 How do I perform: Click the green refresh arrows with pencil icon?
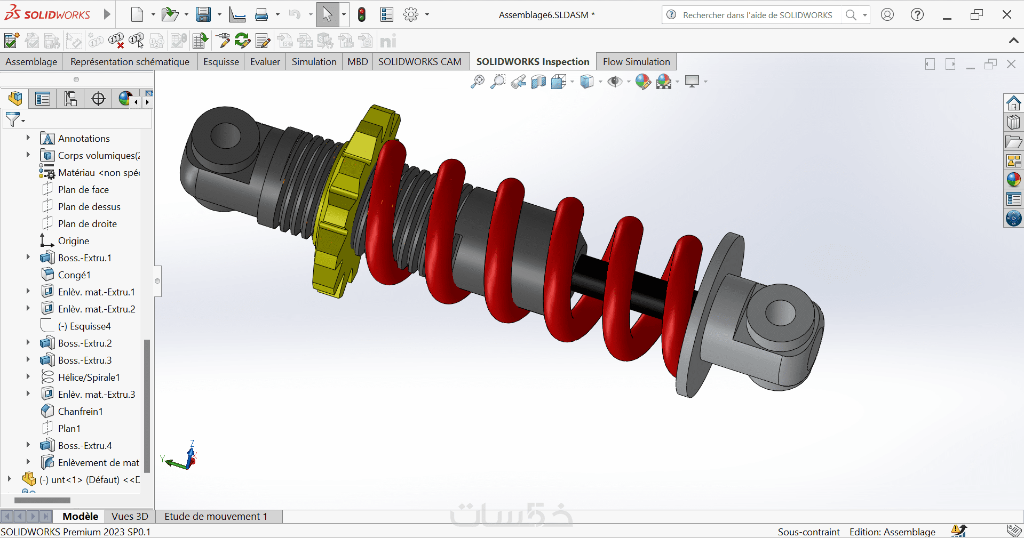coord(242,41)
